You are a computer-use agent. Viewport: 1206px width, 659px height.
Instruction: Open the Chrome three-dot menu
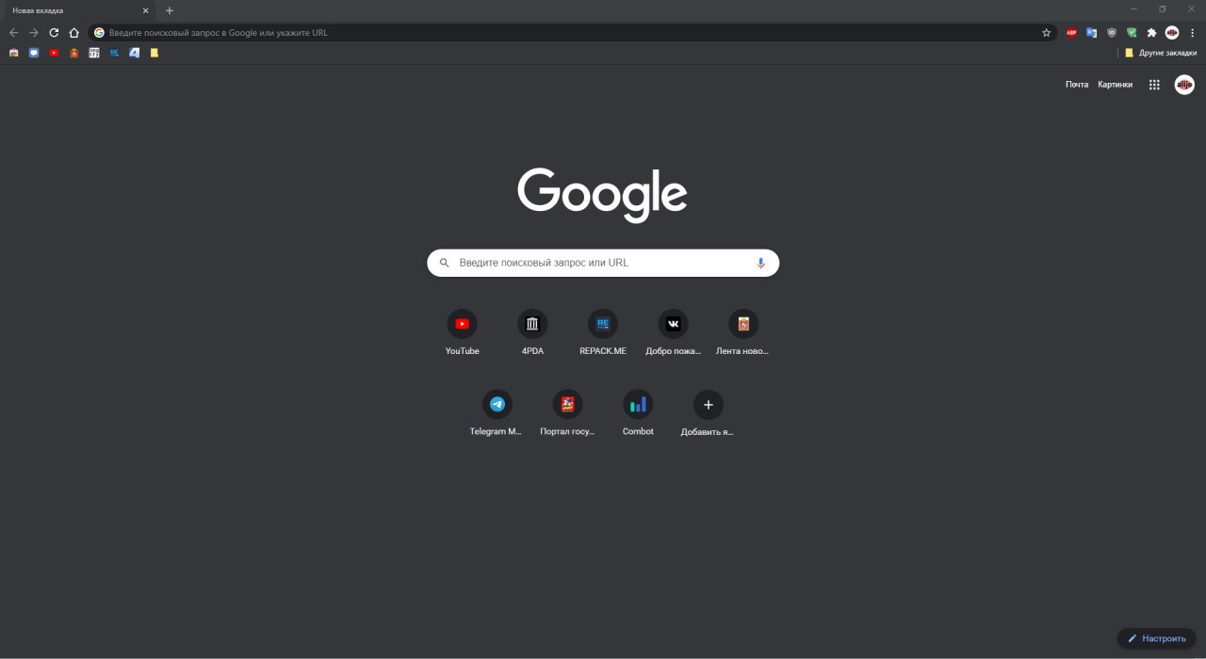point(1192,32)
